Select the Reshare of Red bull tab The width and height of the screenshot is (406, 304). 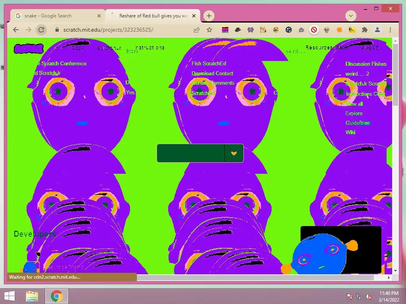[153, 16]
